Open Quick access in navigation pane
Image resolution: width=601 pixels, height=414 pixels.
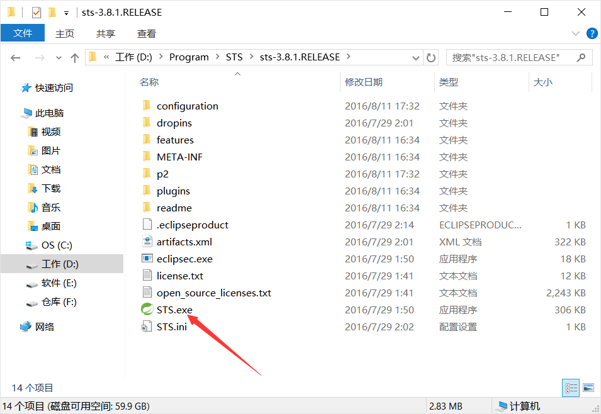[x=47, y=88]
